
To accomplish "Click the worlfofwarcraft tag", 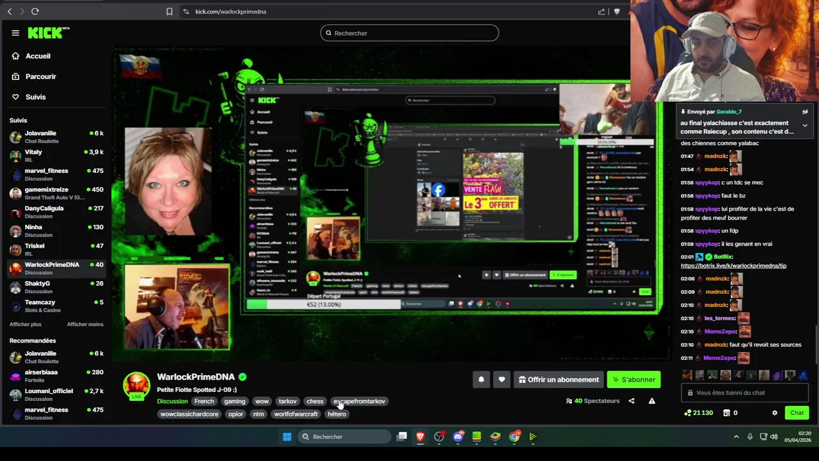I will click(x=296, y=414).
